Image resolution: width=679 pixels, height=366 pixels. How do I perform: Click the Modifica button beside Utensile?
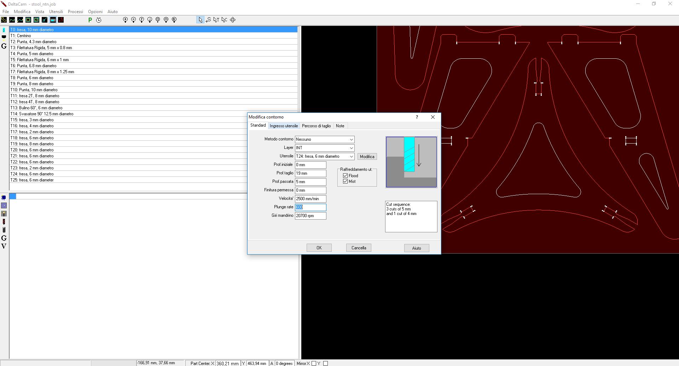tap(367, 157)
